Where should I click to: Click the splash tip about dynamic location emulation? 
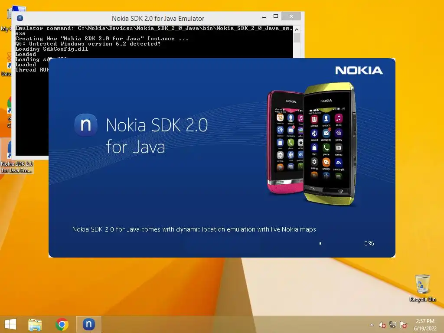click(194, 229)
